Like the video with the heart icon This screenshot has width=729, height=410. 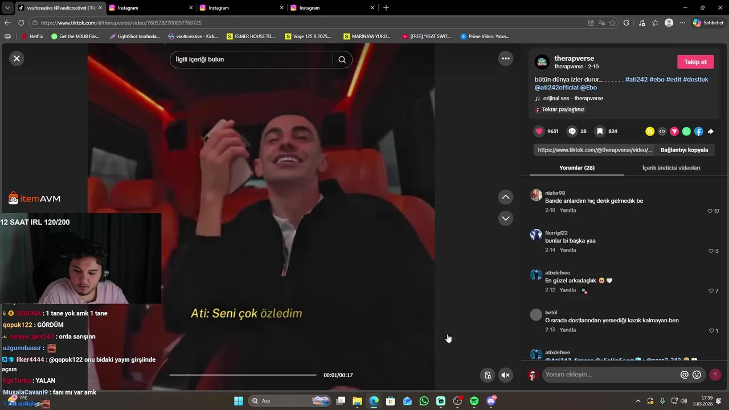pos(539,132)
